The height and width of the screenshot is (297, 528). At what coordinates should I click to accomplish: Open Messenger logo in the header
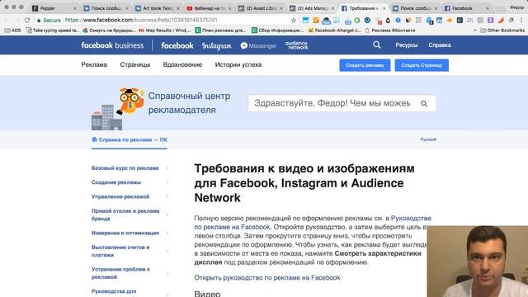pyautogui.click(x=258, y=46)
